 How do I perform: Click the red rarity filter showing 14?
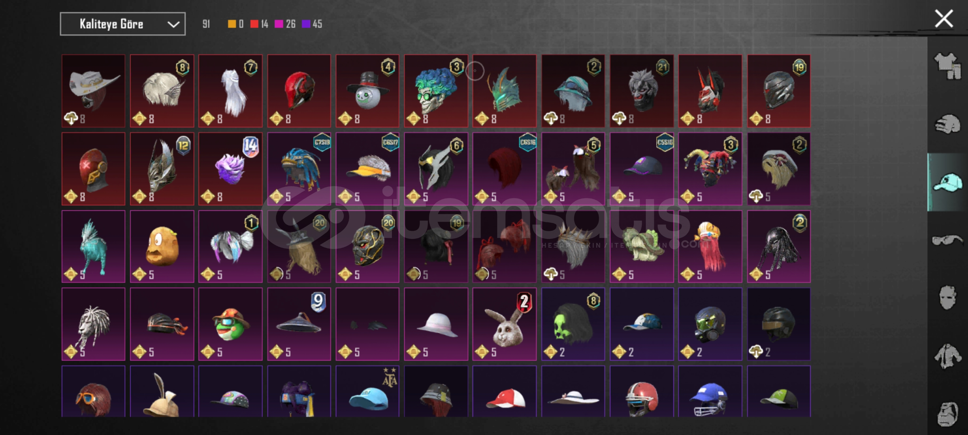point(259,24)
